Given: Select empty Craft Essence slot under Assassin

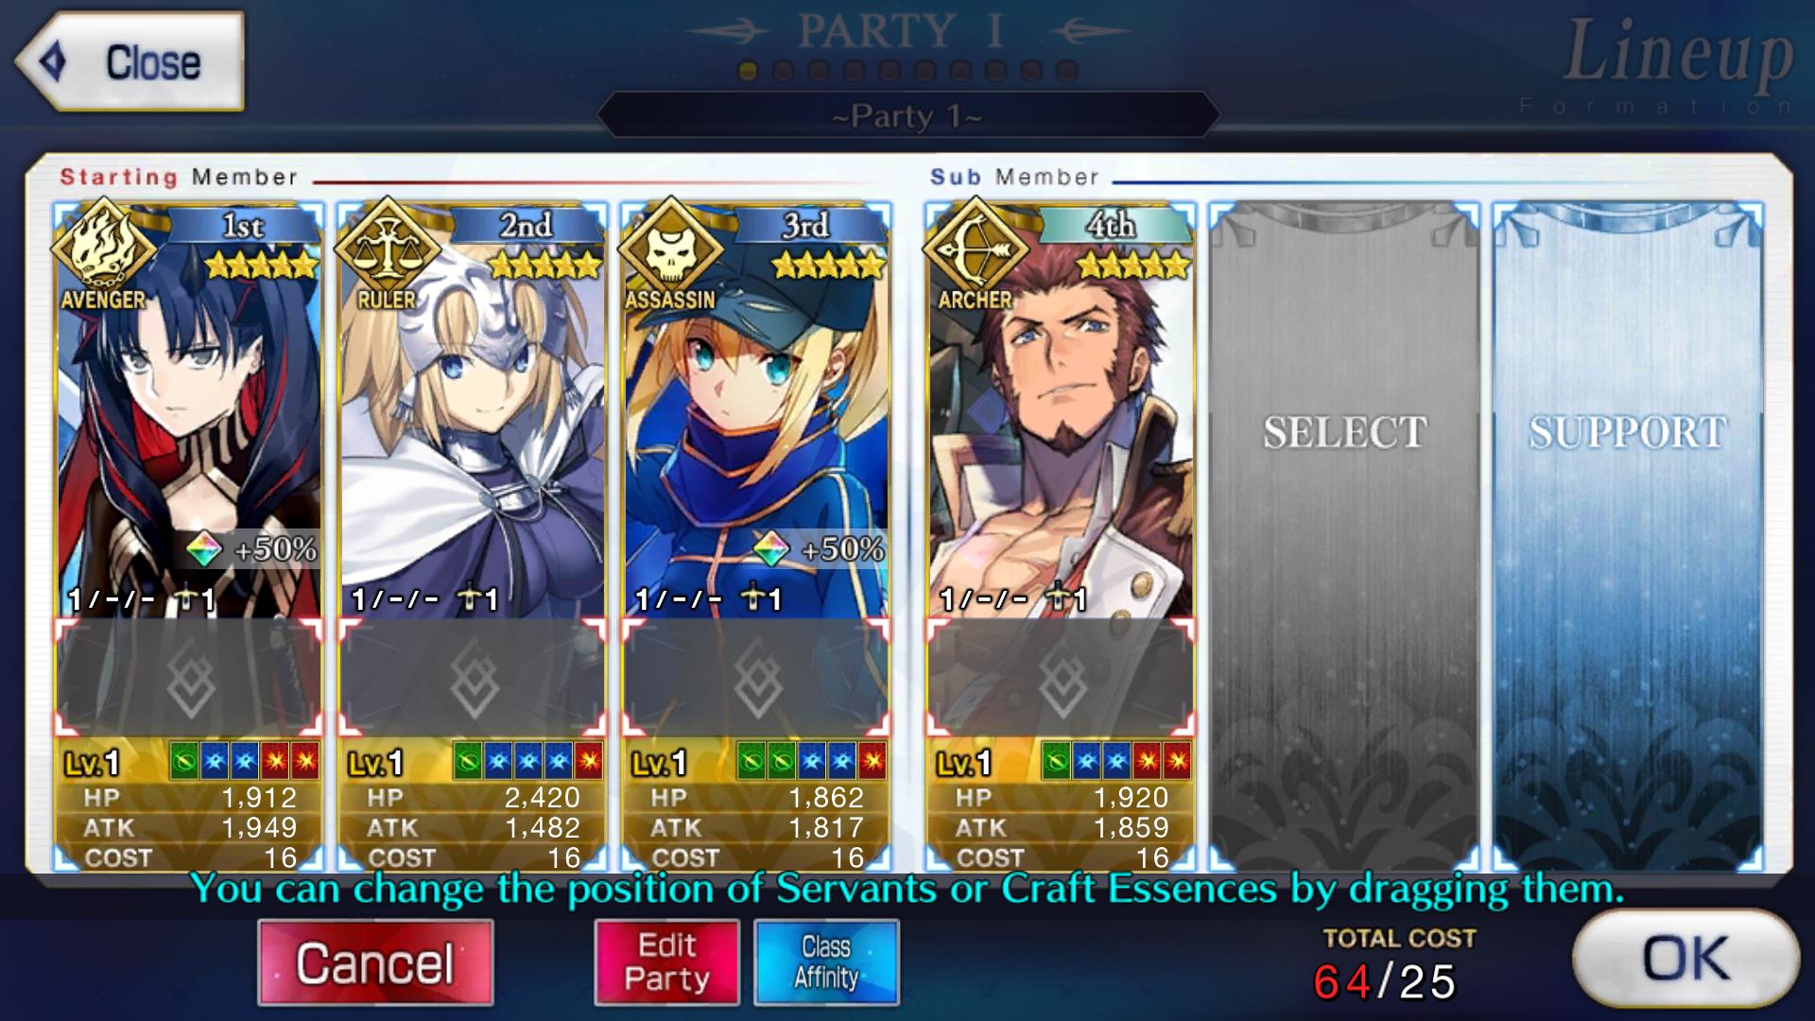Looking at the screenshot, I should pyautogui.click(x=756, y=678).
